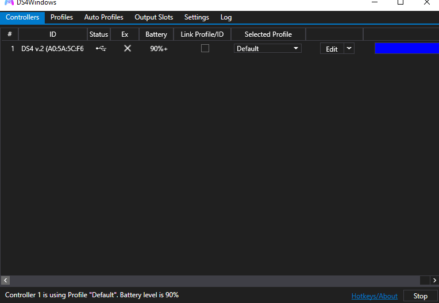Screen dimensions: 439x303
Task: Minimize the DS4Windows window
Action: pyautogui.click(x=374, y=2)
